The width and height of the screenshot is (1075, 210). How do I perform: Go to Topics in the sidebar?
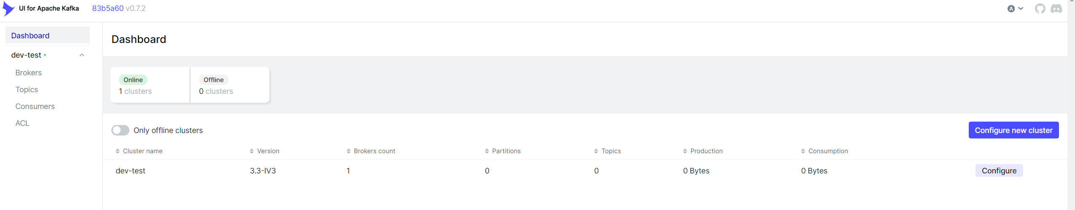click(27, 90)
